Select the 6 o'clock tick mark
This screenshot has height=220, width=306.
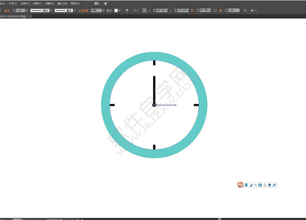[154, 147]
